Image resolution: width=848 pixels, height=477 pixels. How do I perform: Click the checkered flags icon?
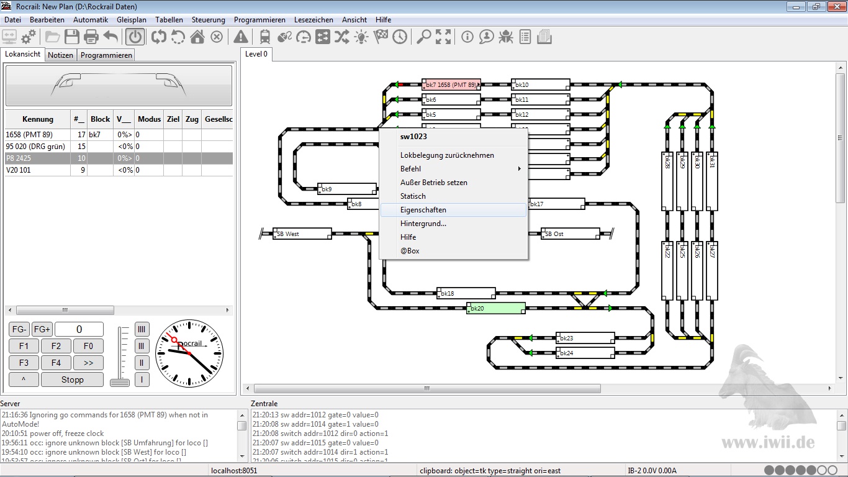pyautogui.click(x=381, y=37)
